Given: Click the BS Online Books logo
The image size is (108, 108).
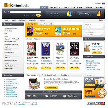Looking at the screenshot, I should (x=16, y=5).
